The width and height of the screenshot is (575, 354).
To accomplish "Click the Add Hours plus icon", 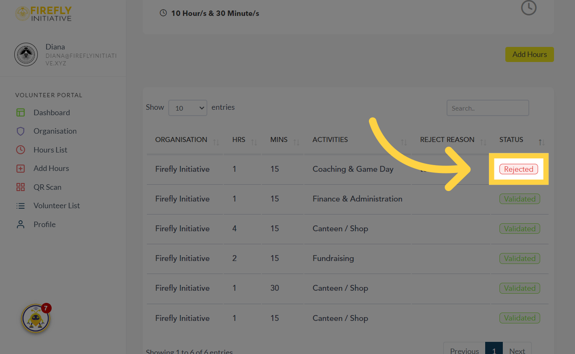I will tap(20, 168).
